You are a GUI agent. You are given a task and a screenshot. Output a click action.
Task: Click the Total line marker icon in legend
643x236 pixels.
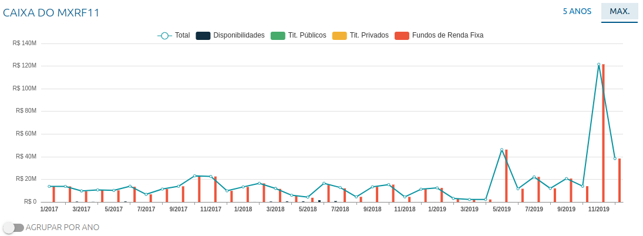[164, 36]
